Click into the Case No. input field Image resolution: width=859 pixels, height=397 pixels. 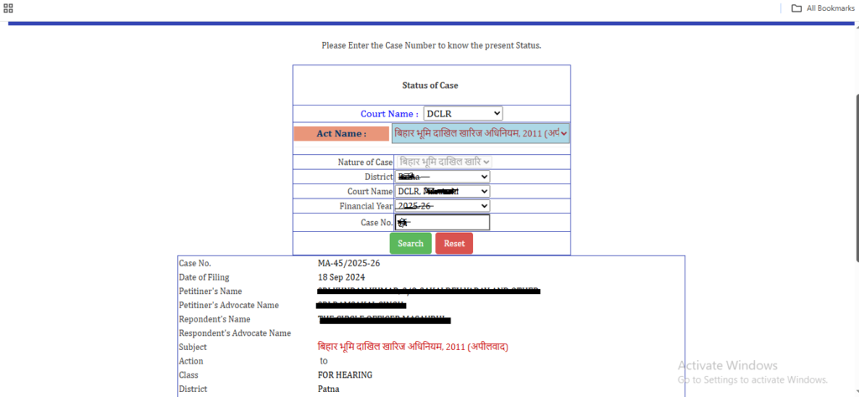442,223
